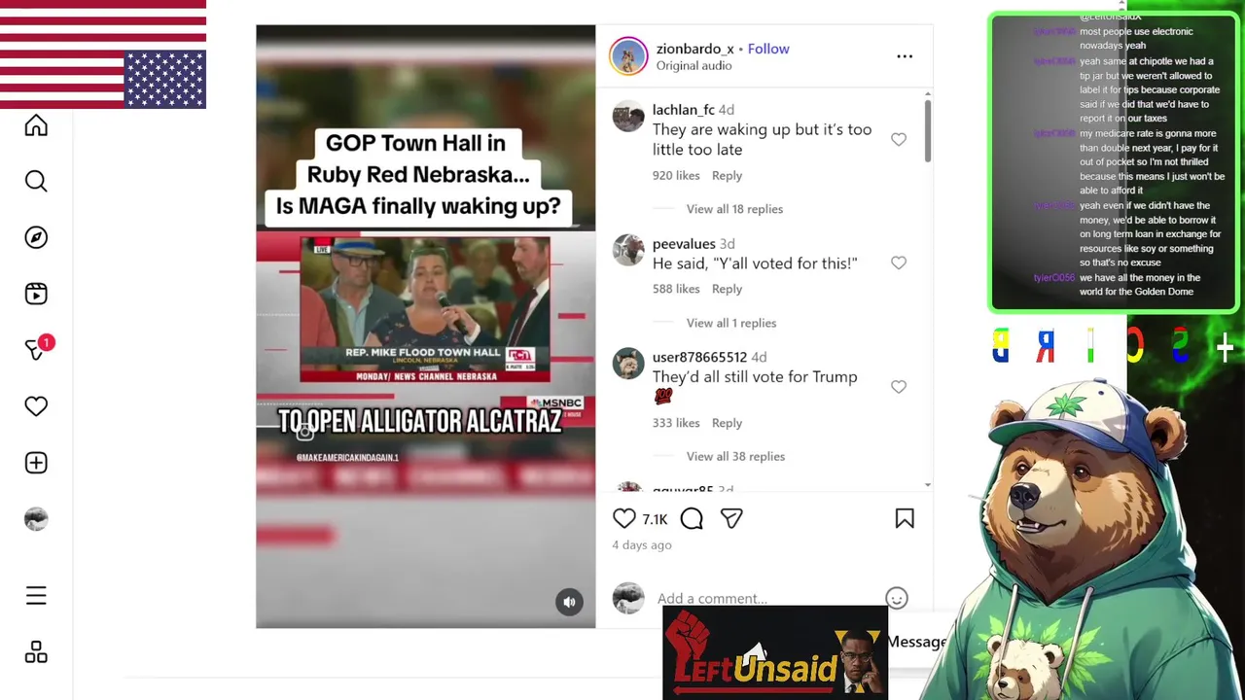The height and width of the screenshot is (700, 1245).
Task: Click the Create plus icon
Action: click(36, 463)
